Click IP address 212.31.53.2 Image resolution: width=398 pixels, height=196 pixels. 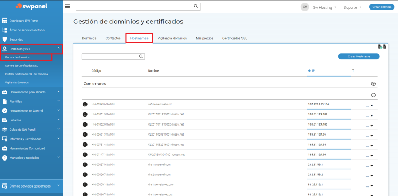pos(315,174)
